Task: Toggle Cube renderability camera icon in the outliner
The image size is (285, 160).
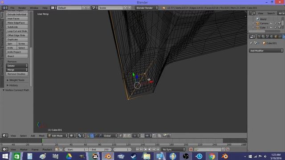Action: pyautogui.click(x=279, y=28)
